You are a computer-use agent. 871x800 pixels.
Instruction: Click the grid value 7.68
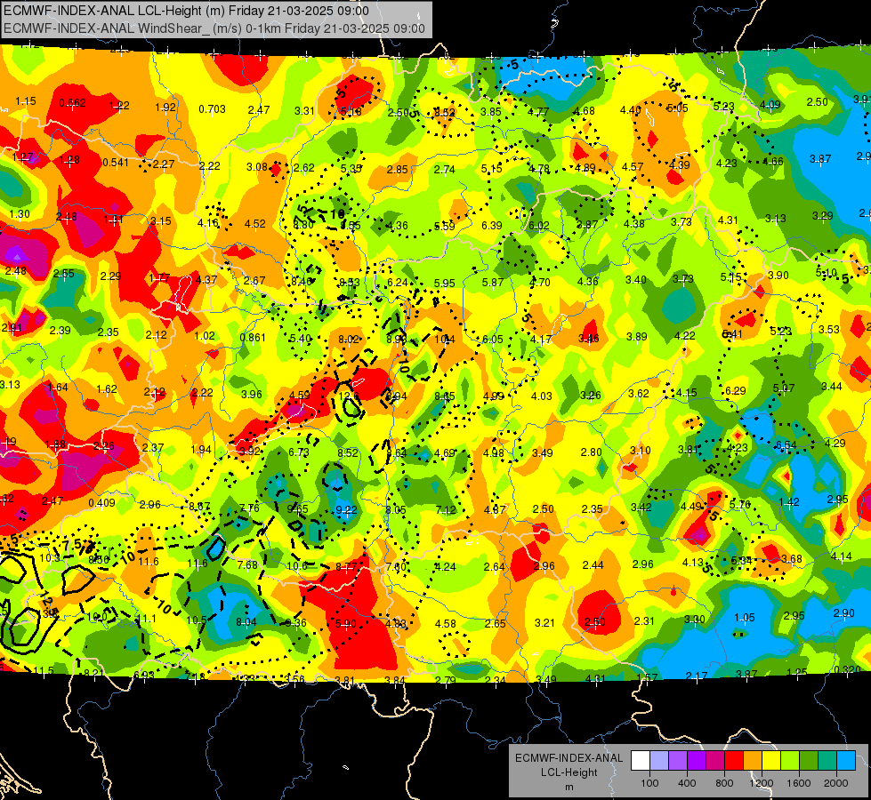point(247,564)
